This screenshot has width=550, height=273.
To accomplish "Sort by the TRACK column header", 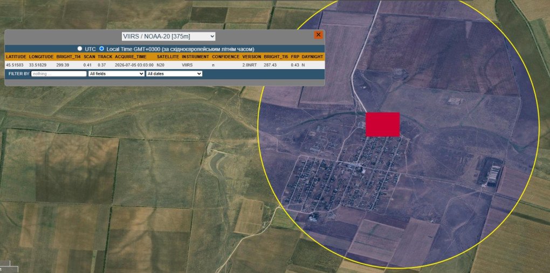I will tap(105, 57).
